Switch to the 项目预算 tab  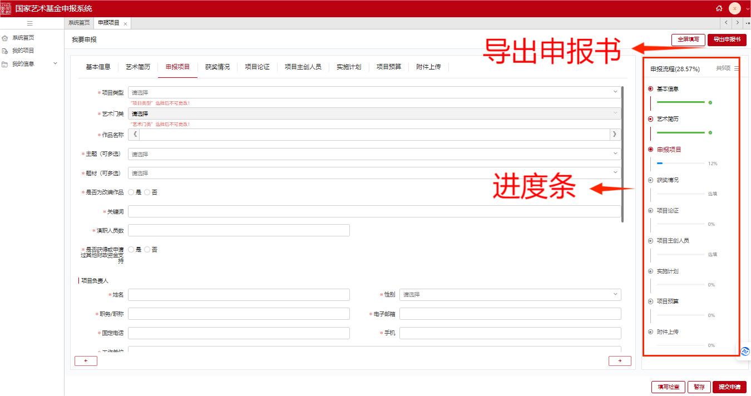click(389, 67)
